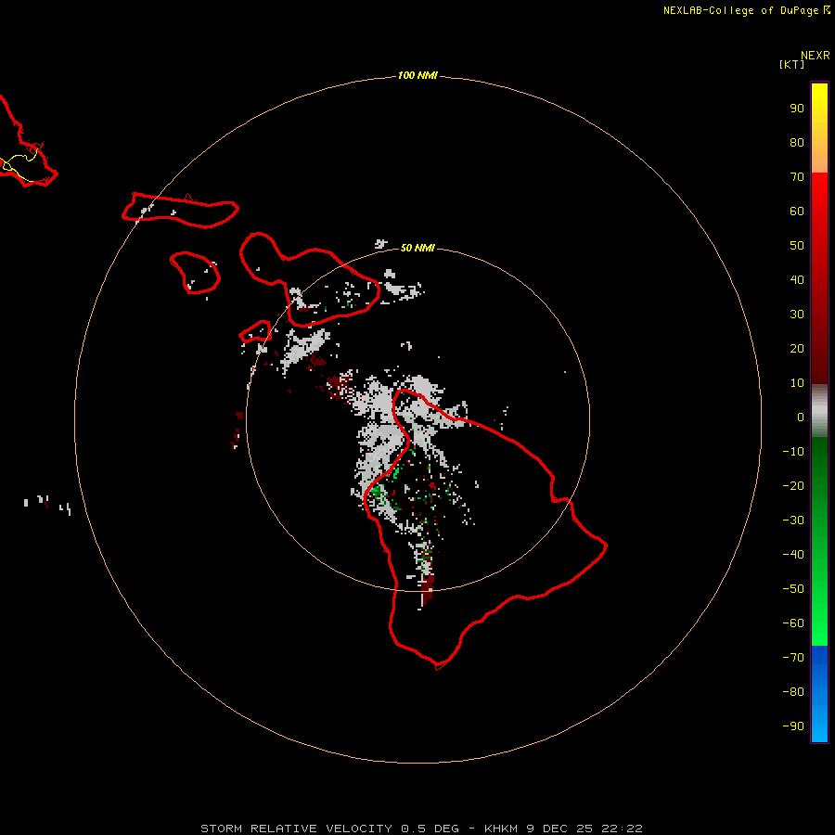Image resolution: width=835 pixels, height=835 pixels.
Task: Click the NEXLAB-College of DuPage credit text
Action: tap(740, 10)
